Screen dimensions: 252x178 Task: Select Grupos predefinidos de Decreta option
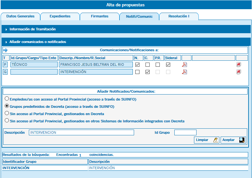[x=7, y=106]
